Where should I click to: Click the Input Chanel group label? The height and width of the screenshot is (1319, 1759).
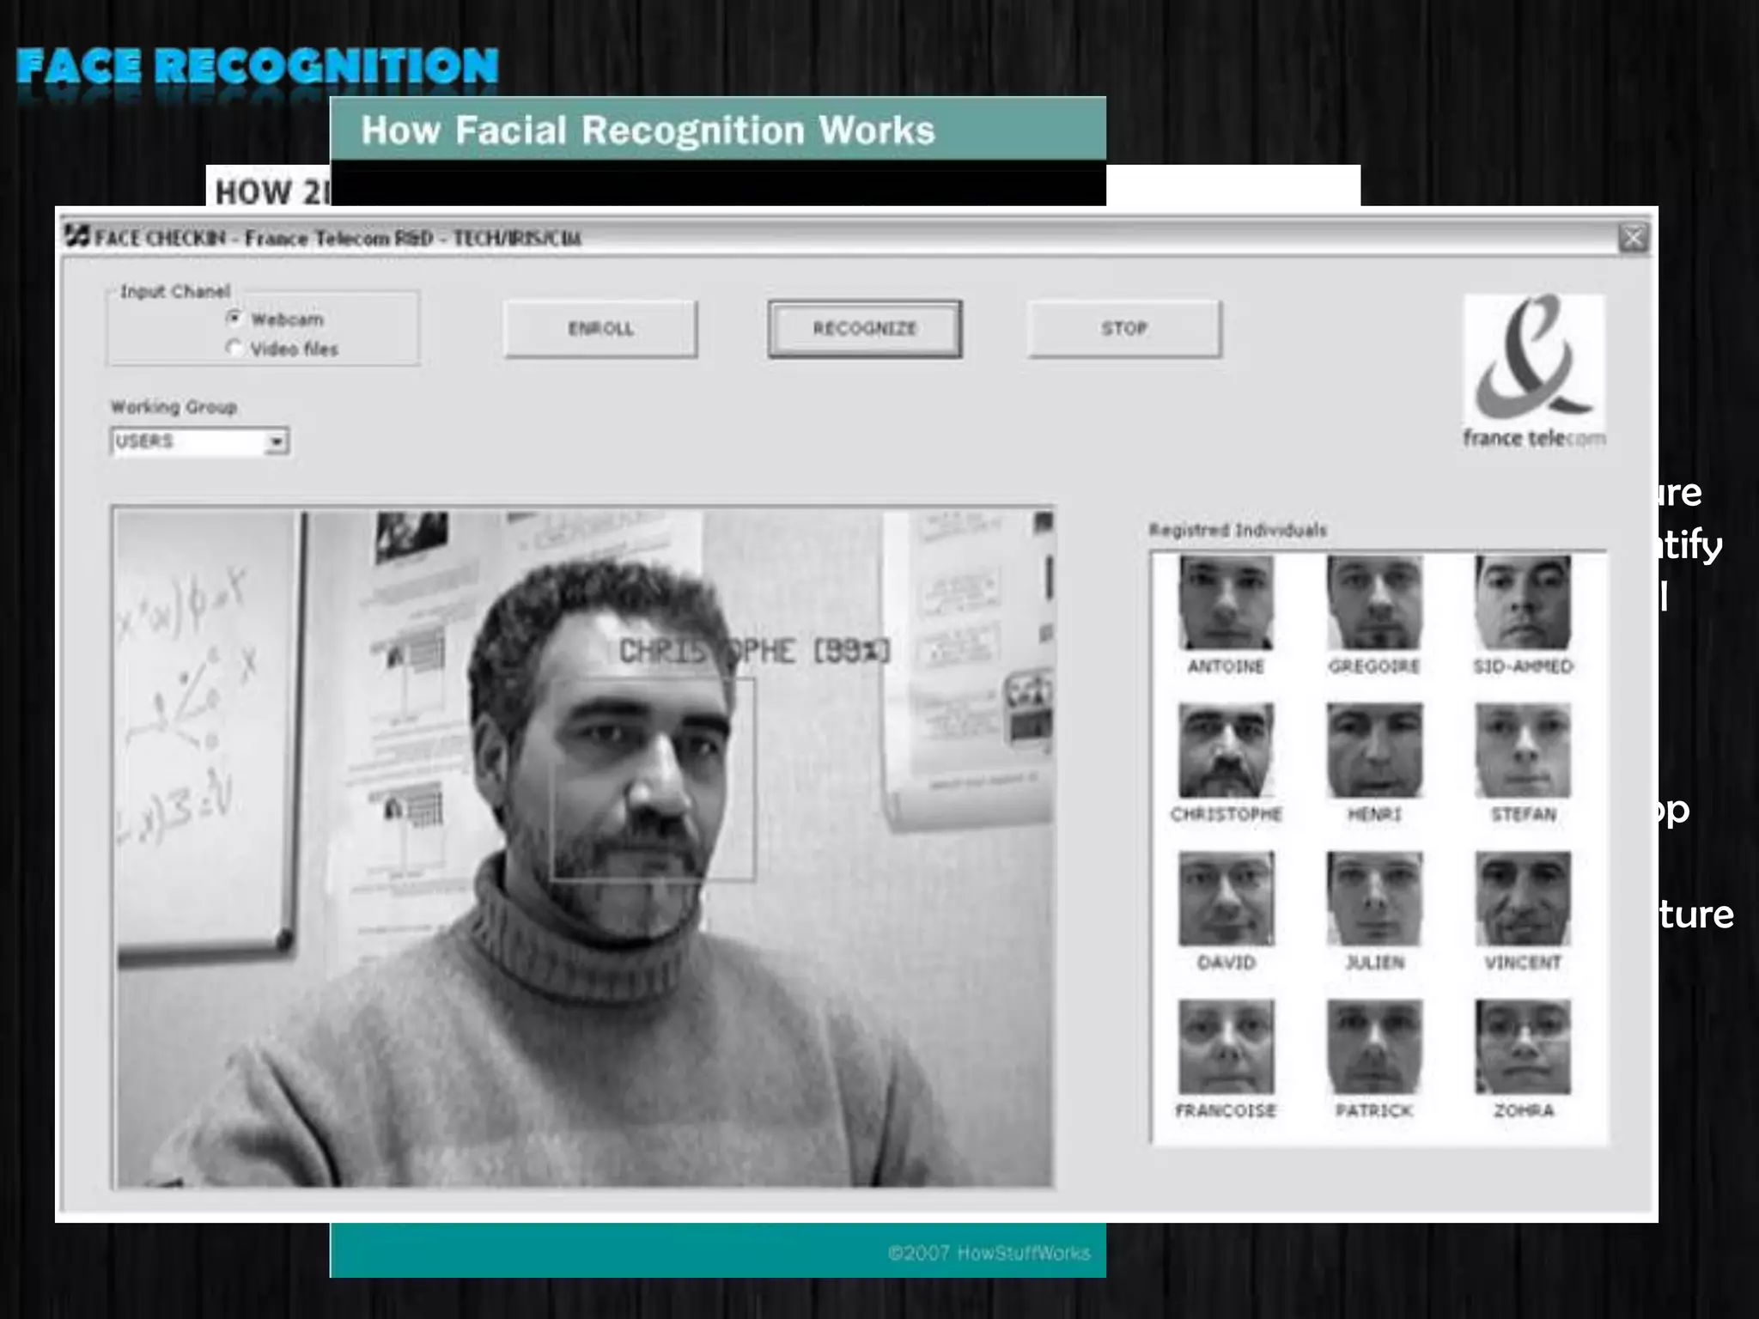[x=175, y=291]
